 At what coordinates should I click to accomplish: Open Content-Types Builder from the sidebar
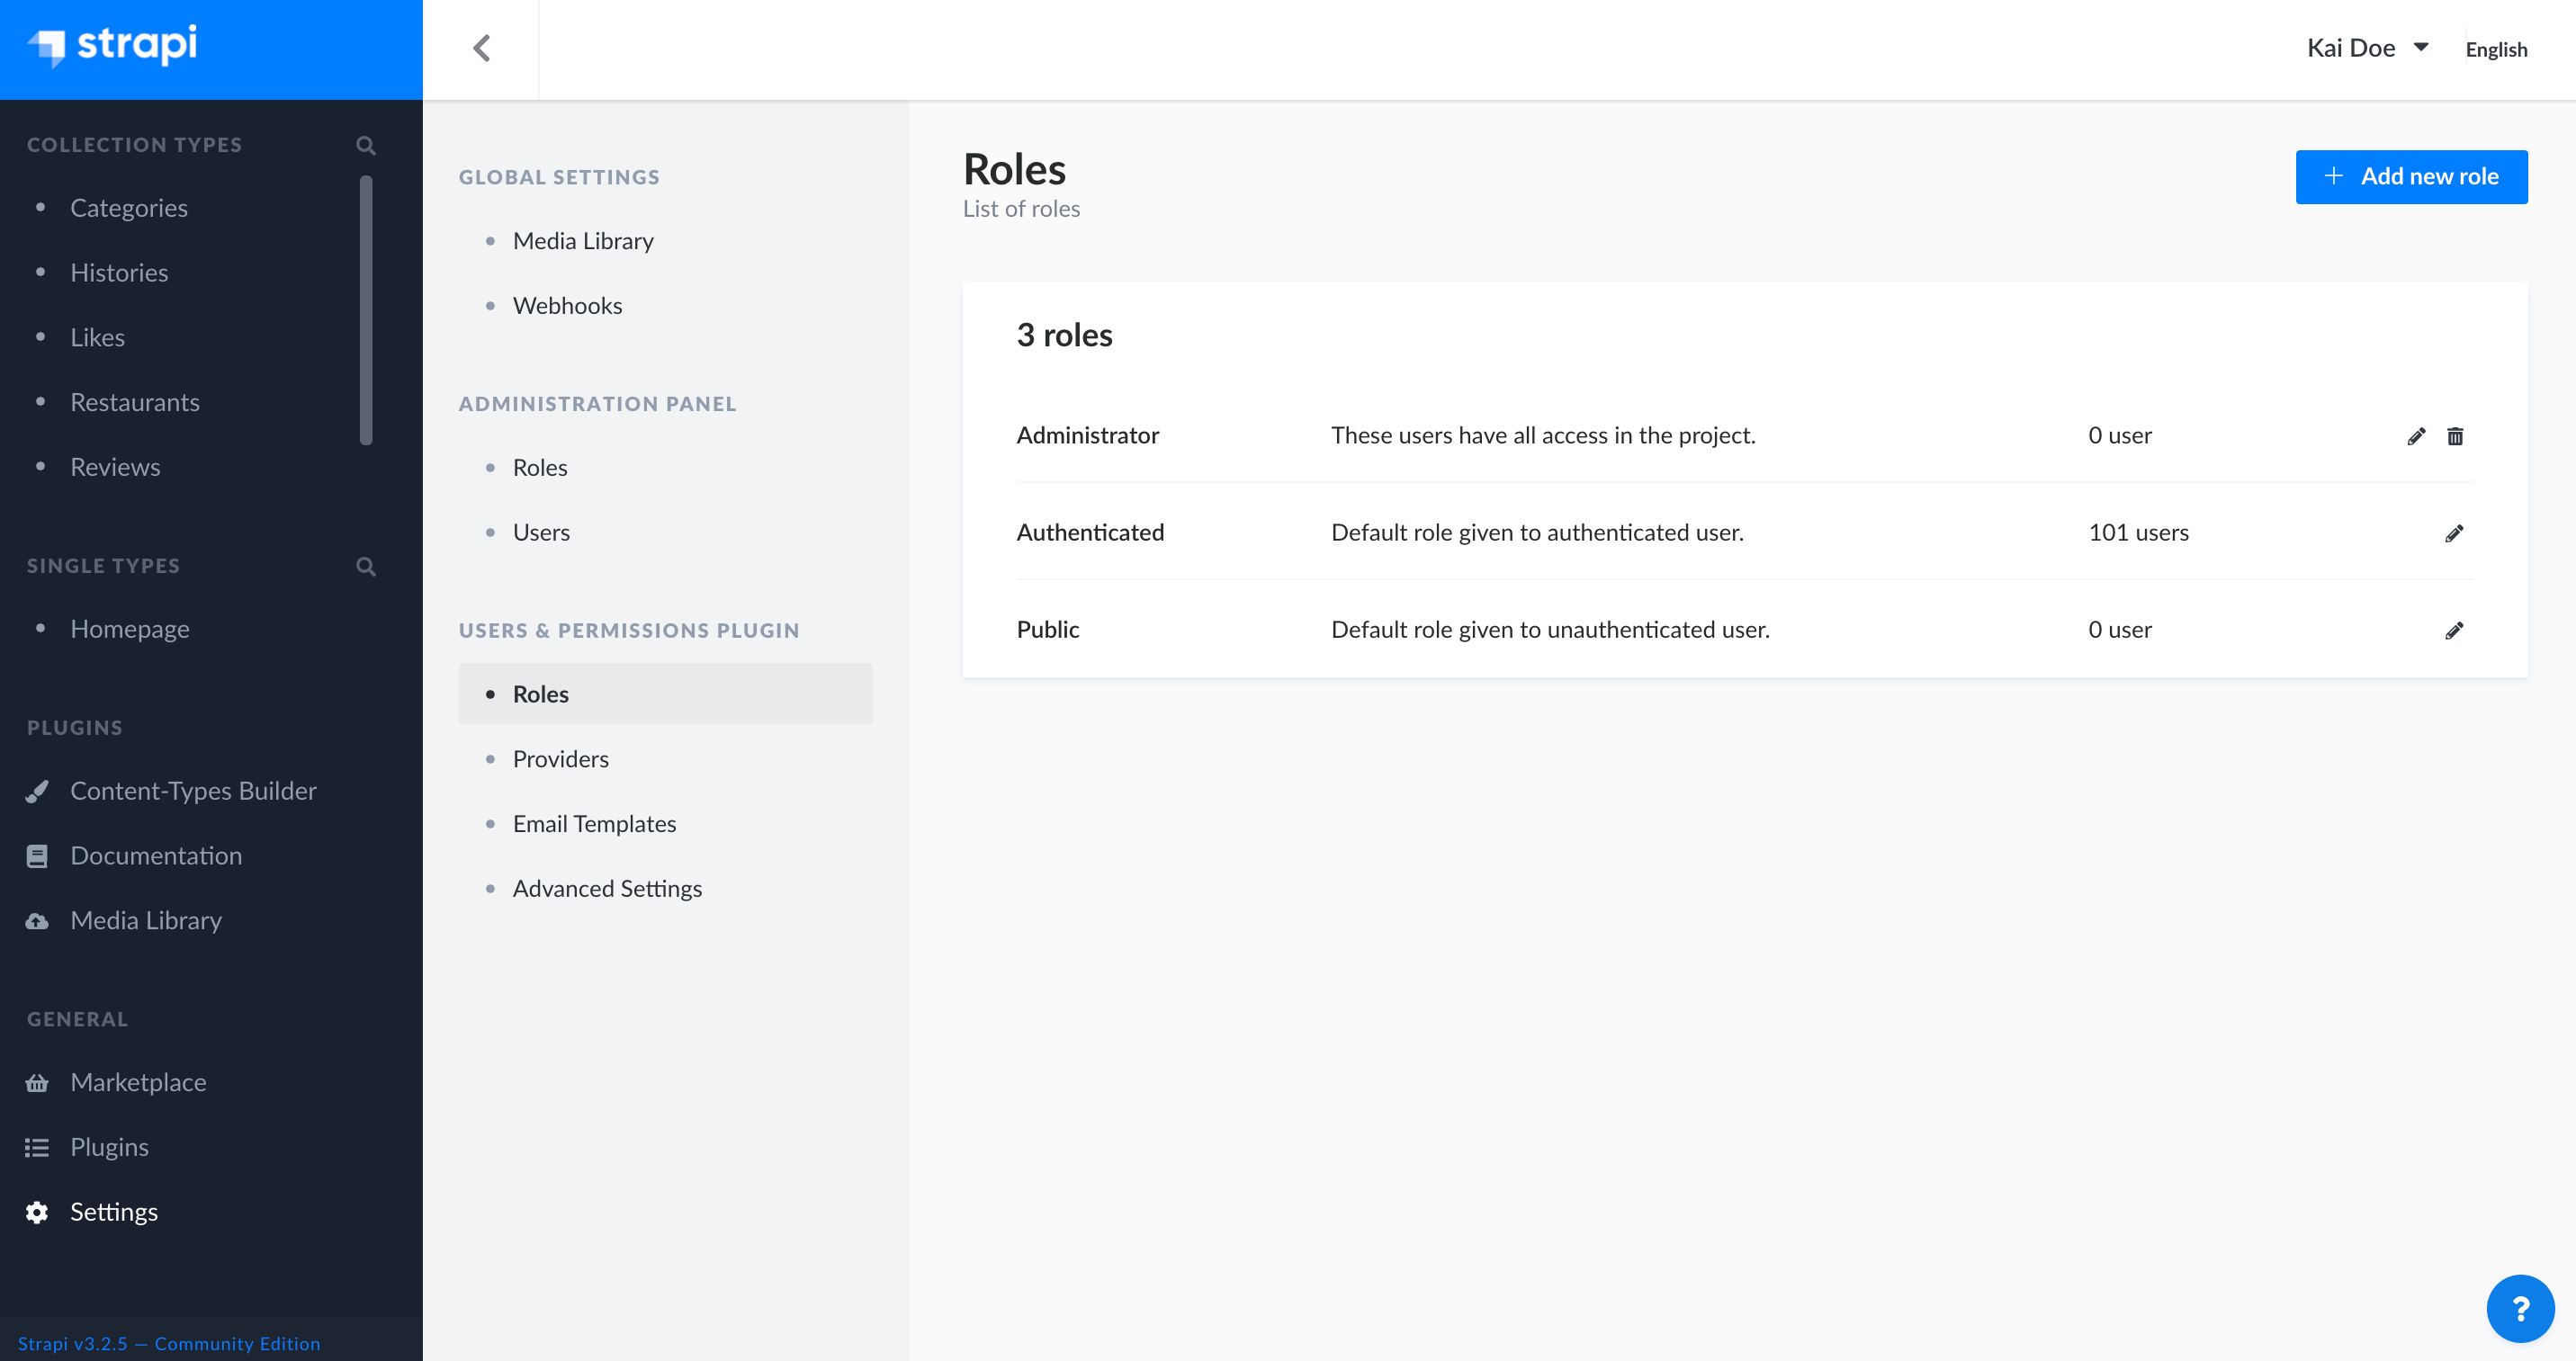point(194,790)
